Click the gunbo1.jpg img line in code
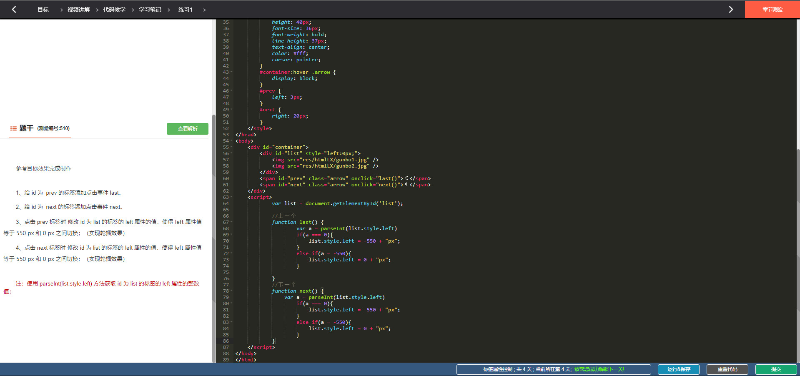The width and height of the screenshot is (800, 376). tap(325, 160)
